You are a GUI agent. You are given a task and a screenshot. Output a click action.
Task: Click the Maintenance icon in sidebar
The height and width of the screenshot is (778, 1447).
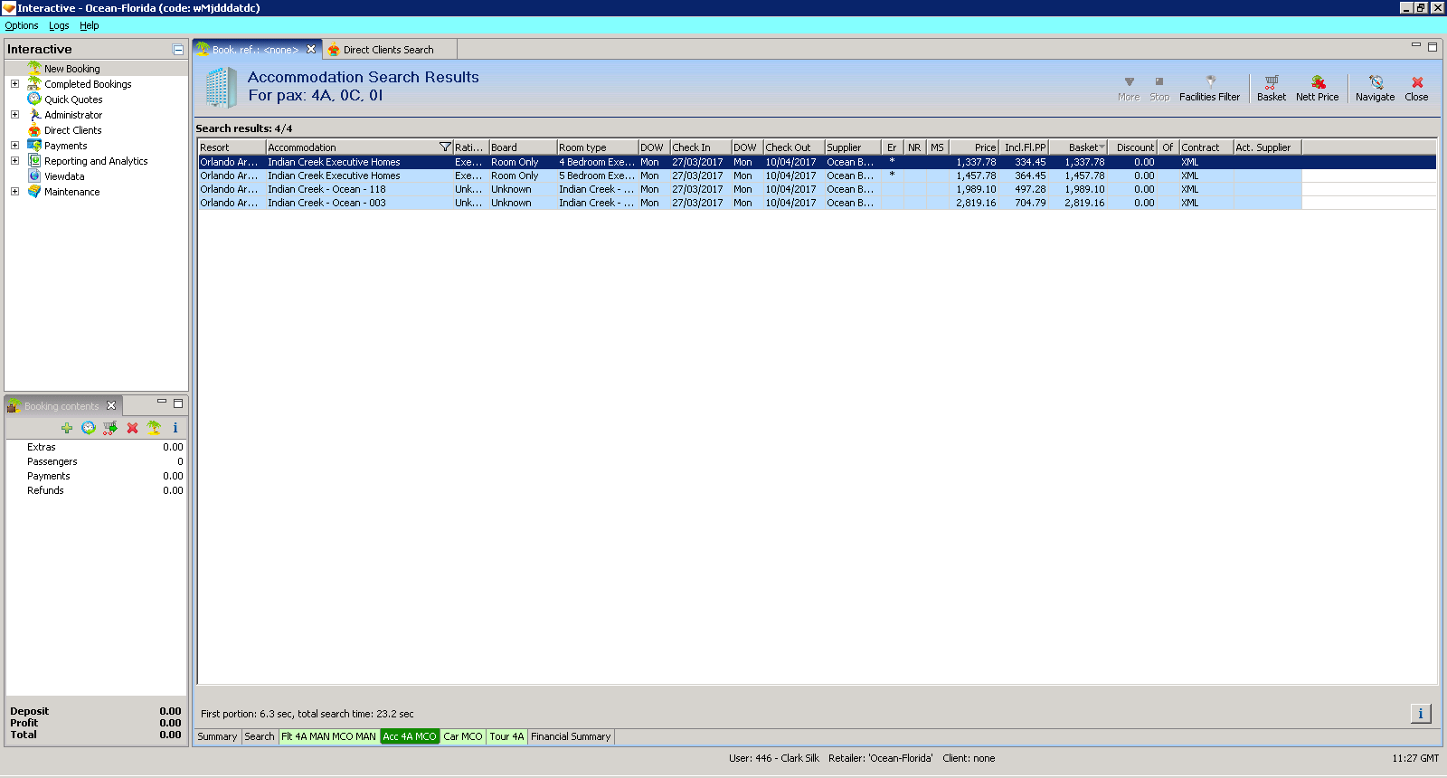tap(34, 192)
